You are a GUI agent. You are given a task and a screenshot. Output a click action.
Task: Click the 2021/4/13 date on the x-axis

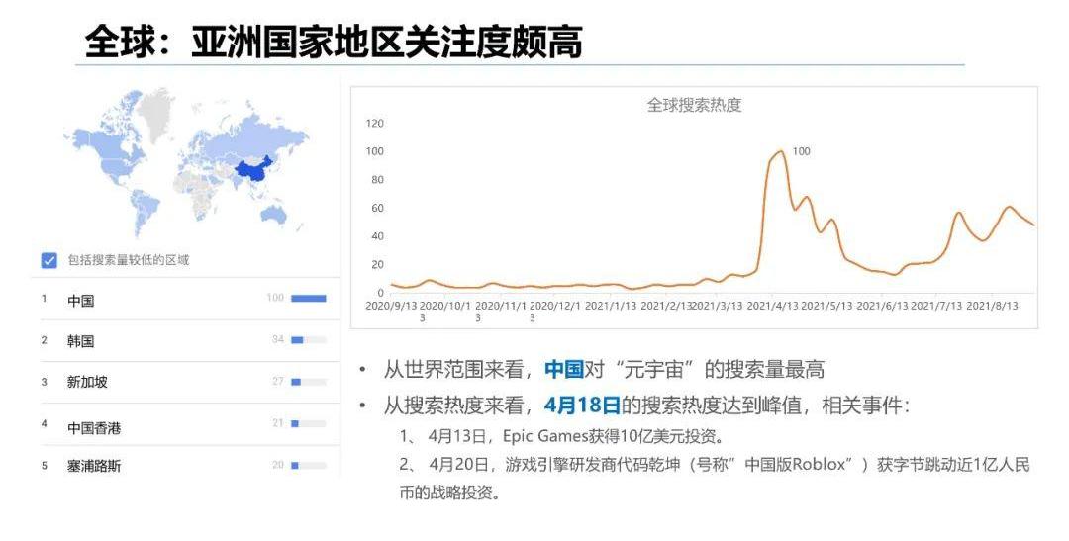pos(772,306)
